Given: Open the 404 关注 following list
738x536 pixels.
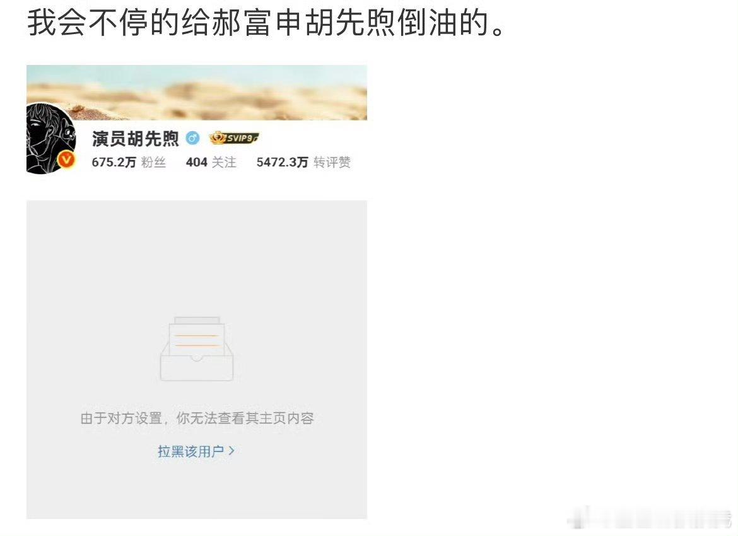Looking at the screenshot, I should tap(211, 162).
